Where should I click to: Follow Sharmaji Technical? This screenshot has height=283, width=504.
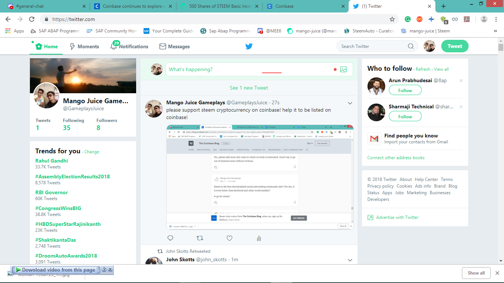coord(405,116)
